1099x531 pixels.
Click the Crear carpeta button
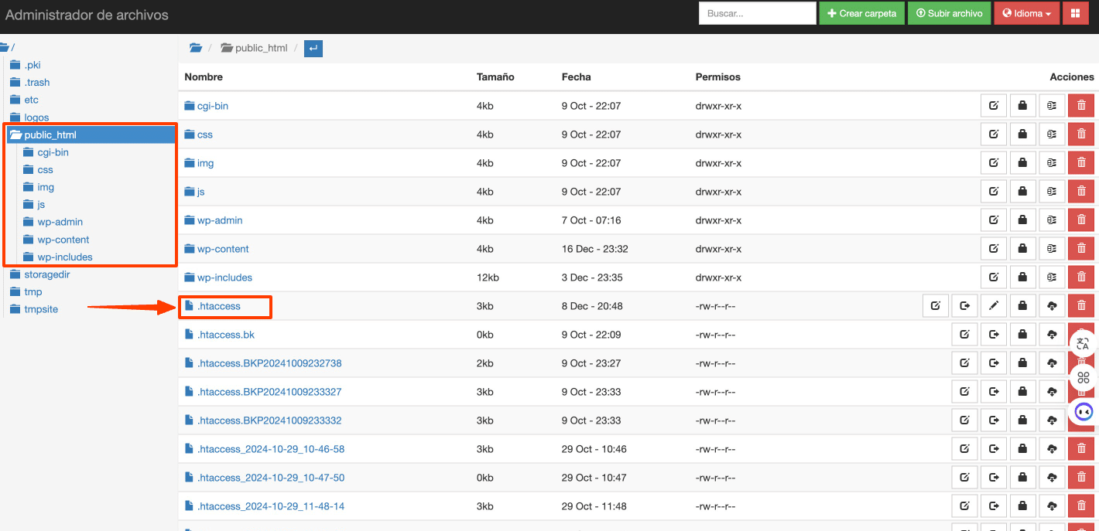861,13
